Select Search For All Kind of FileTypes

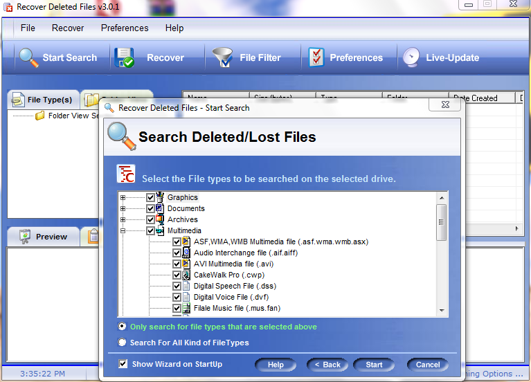122,343
